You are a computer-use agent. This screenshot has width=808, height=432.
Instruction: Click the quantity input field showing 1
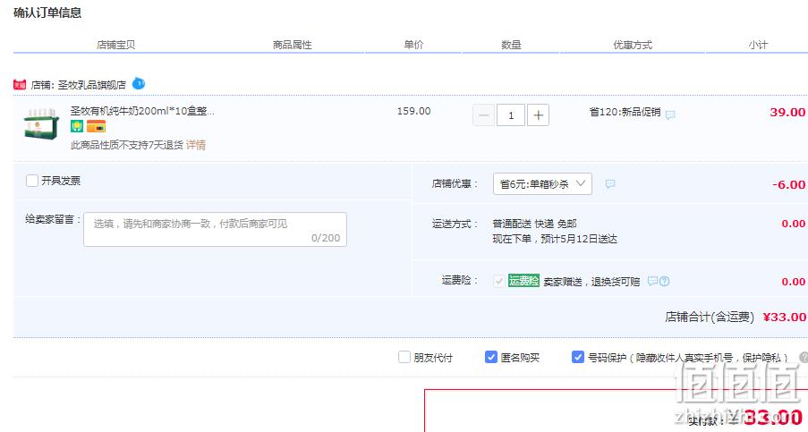[511, 114]
